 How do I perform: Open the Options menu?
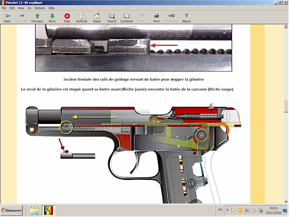coord(39,8)
